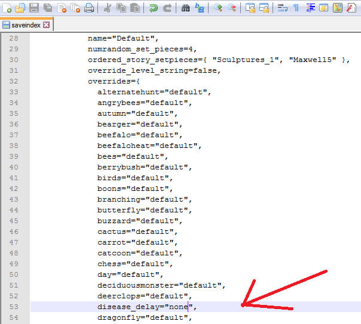Image resolution: width=361 pixels, height=324 pixels.
Task: Open the Replace dialog icon
Action: 200,8
